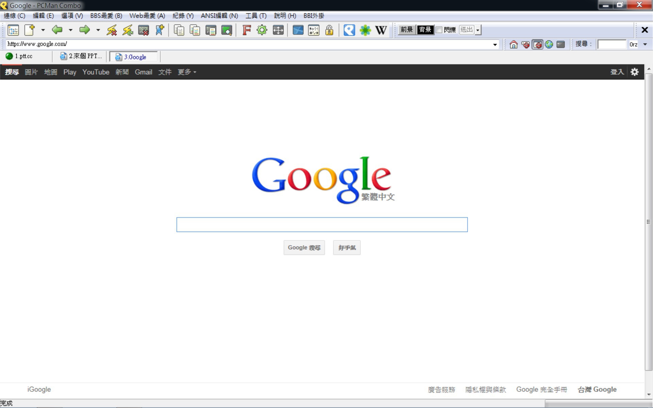Click the green flower icon in toolbar

[365, 30]
